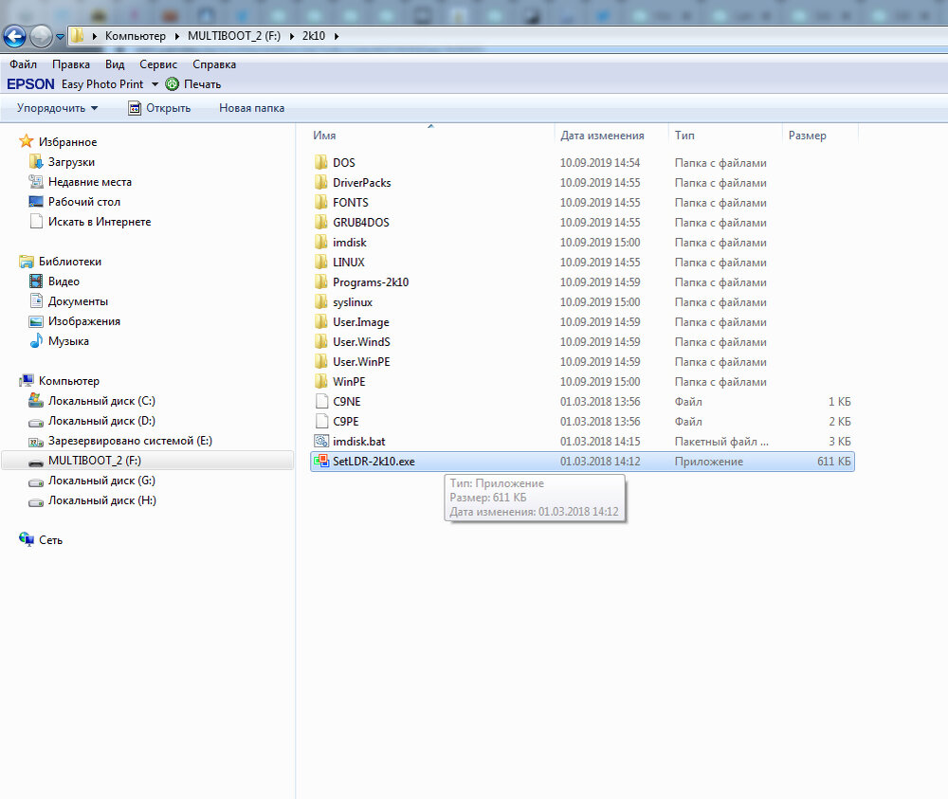948x799 pixels.
Task: Click the SetLDR-2k10.exe application icon
Action: [x=321, y=462]
